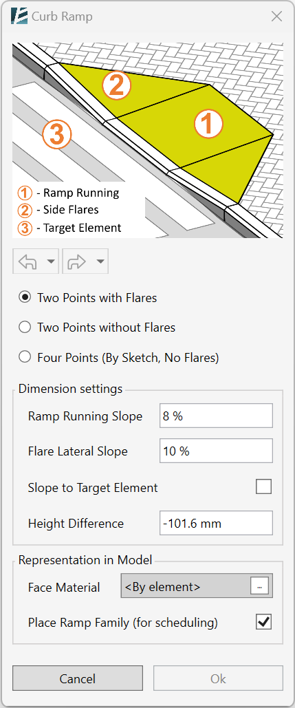Click the Cancel button
The image size is (295, 708).
[x=78, y=678]
